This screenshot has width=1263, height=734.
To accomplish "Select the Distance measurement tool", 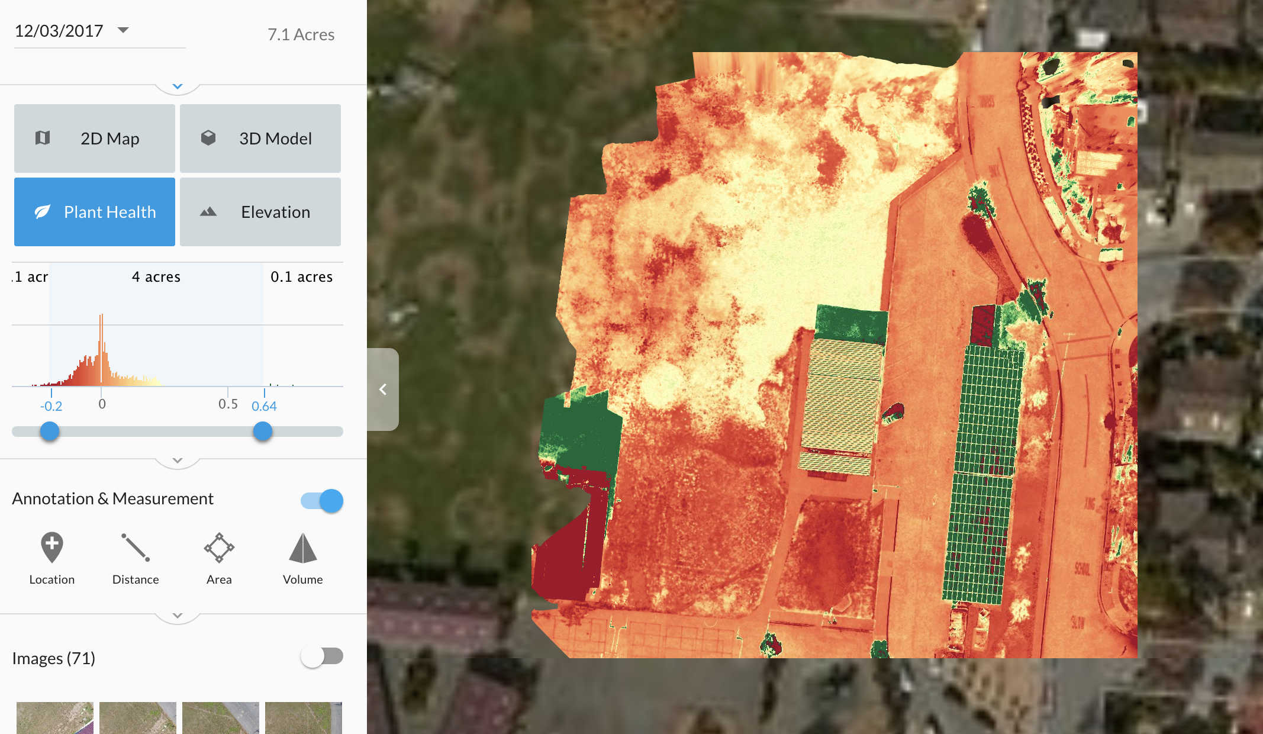I will (x=136, y=547).
